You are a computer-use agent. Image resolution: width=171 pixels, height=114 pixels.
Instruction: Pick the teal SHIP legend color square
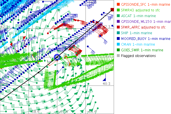[118, 33]
